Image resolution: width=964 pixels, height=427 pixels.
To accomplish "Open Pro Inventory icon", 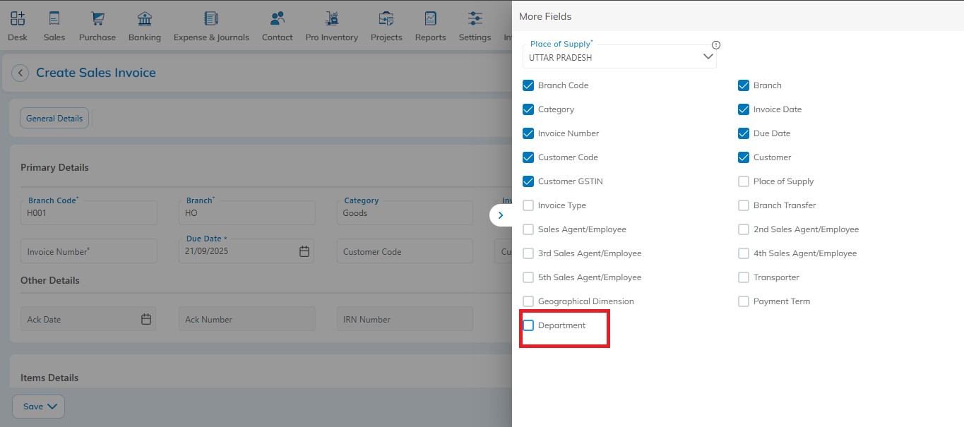I will click(x=331, y=19).
